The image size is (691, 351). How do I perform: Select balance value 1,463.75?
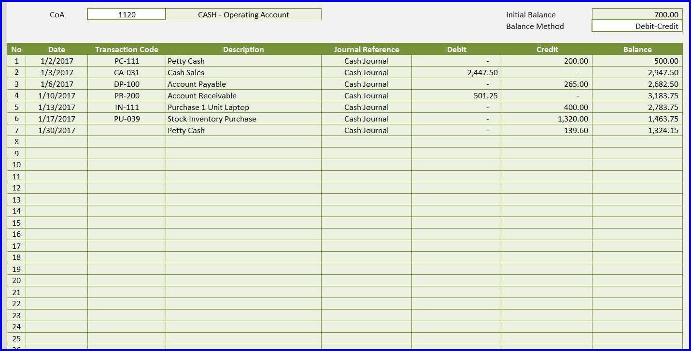pos(637,119)
